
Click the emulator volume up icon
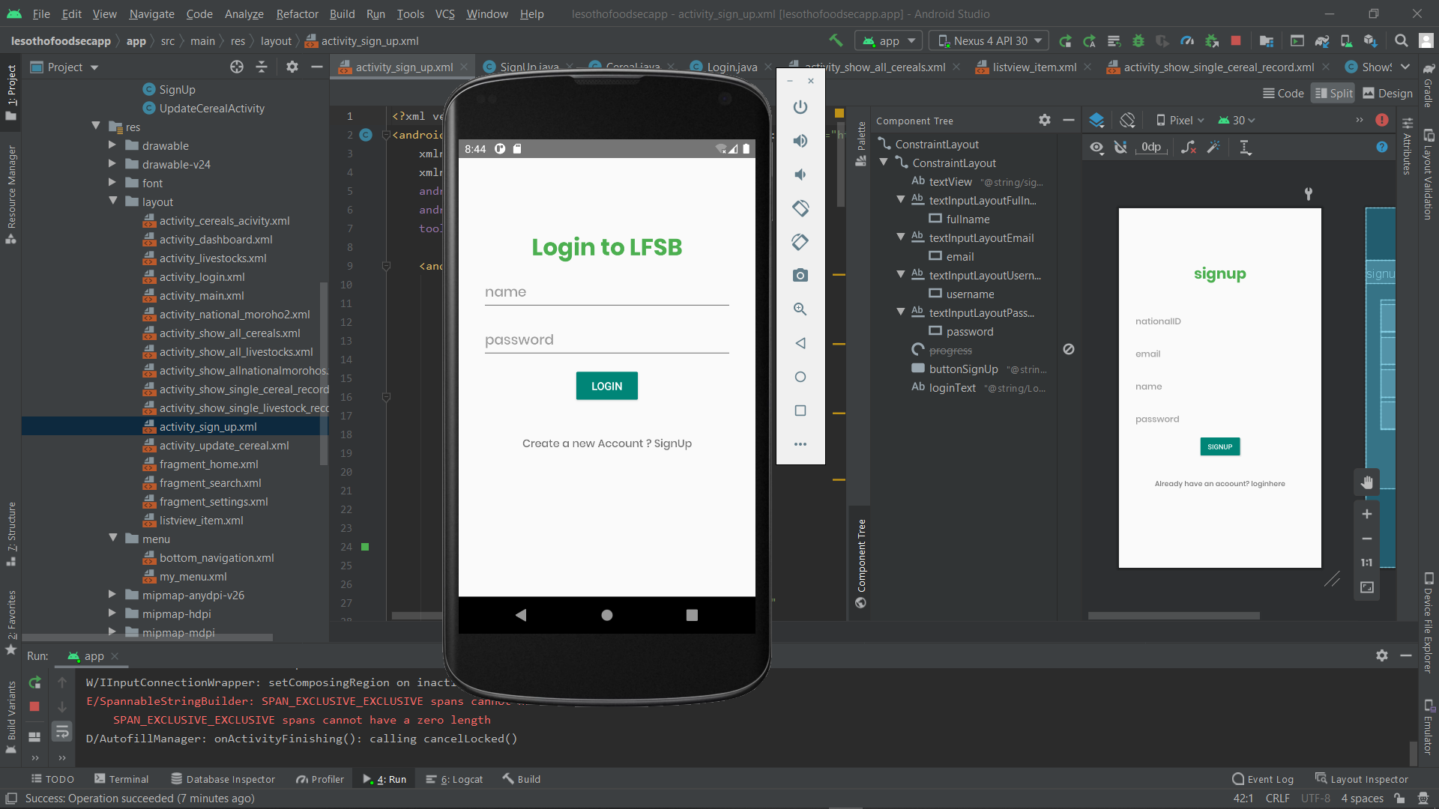coord(800,141)
